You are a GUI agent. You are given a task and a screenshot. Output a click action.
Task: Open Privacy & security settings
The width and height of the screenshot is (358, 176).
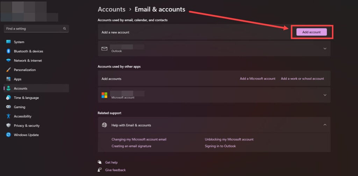click(x=36, y=125)
